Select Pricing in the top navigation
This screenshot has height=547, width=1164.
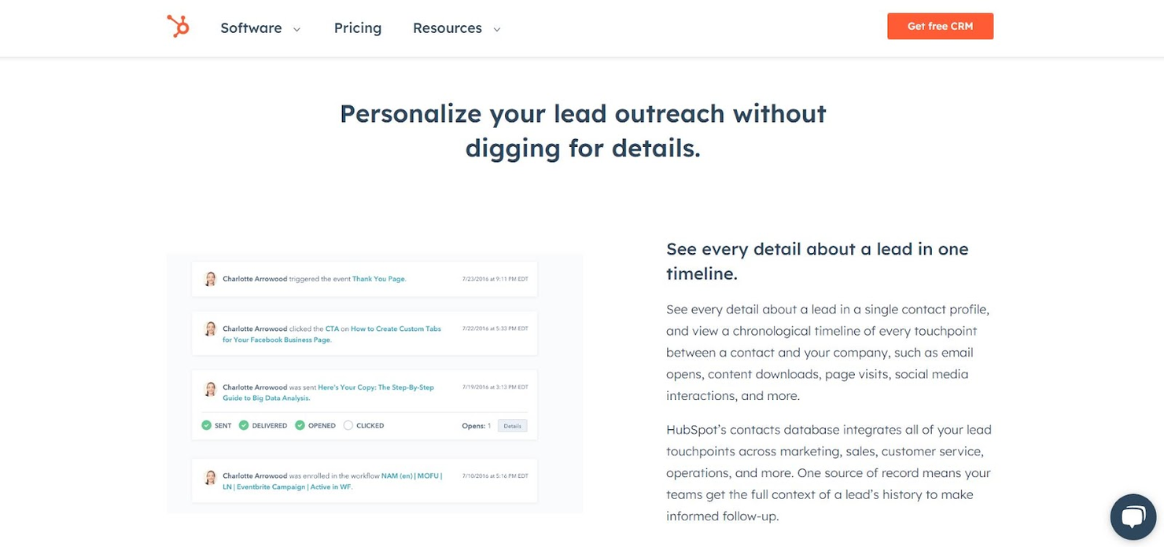(357, 28)
